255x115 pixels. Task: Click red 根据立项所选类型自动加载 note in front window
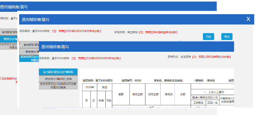pos(211,57)
